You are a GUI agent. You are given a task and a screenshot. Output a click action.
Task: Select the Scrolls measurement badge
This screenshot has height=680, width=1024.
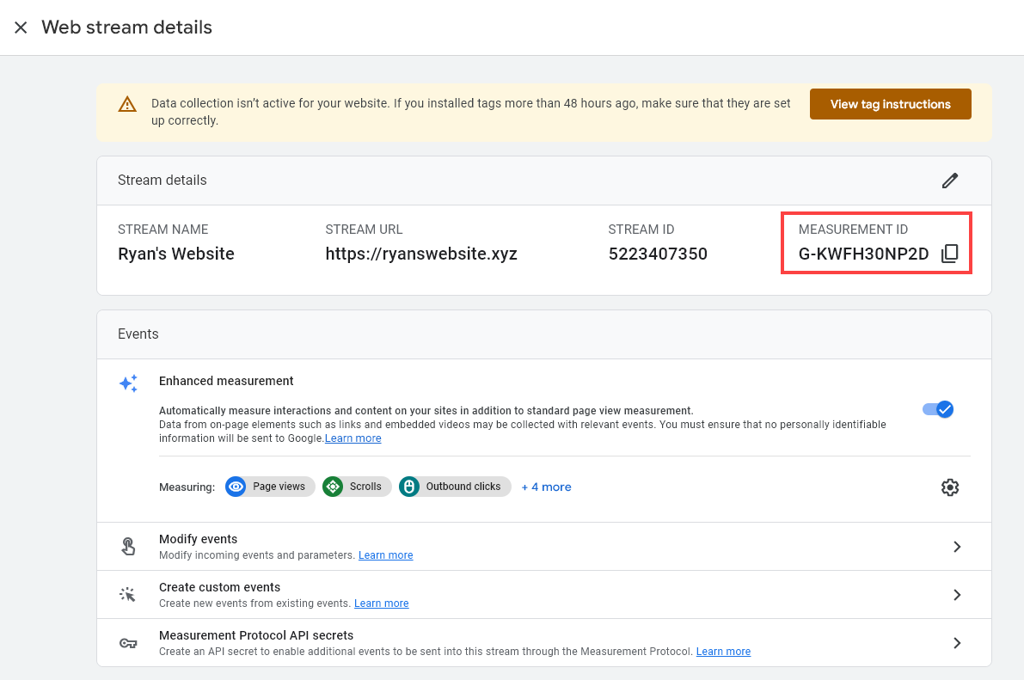(x=356, y=487)
